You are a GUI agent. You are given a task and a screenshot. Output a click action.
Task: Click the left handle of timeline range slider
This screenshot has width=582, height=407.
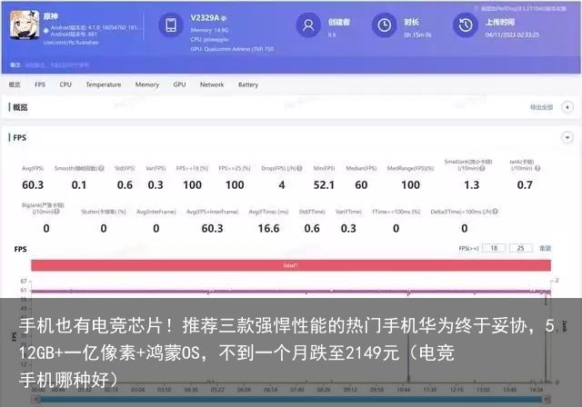point(36,399)
